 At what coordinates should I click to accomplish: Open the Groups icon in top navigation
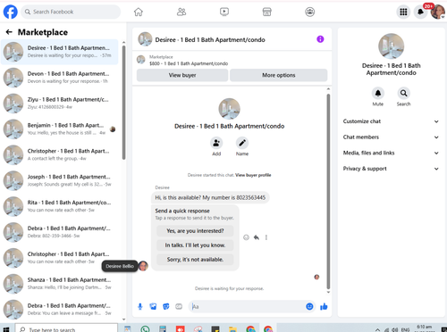click(310, 12)
